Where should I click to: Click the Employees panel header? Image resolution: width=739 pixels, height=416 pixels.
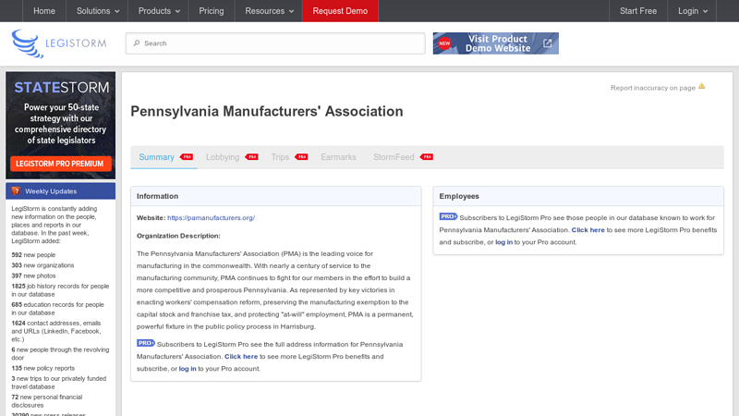pyautogui.click(x=578, y=196)
